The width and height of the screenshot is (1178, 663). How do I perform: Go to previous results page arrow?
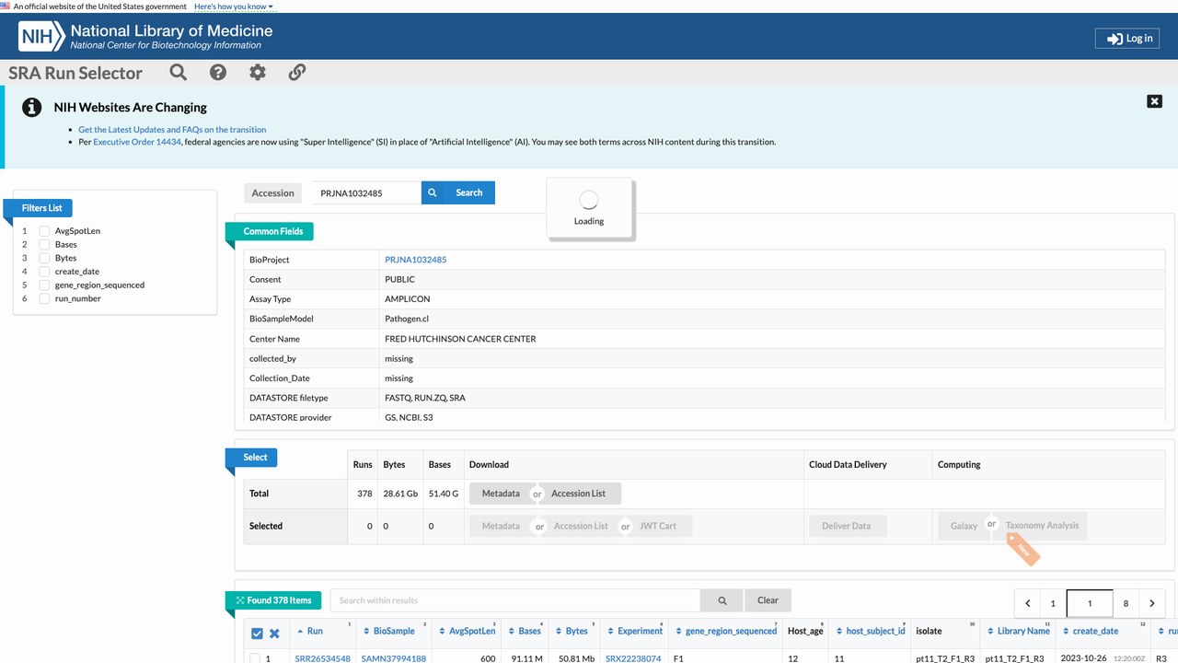(1028, 603)
